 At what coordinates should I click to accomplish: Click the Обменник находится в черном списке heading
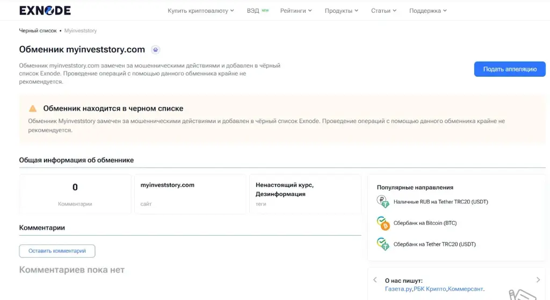(x=113, y=108)
